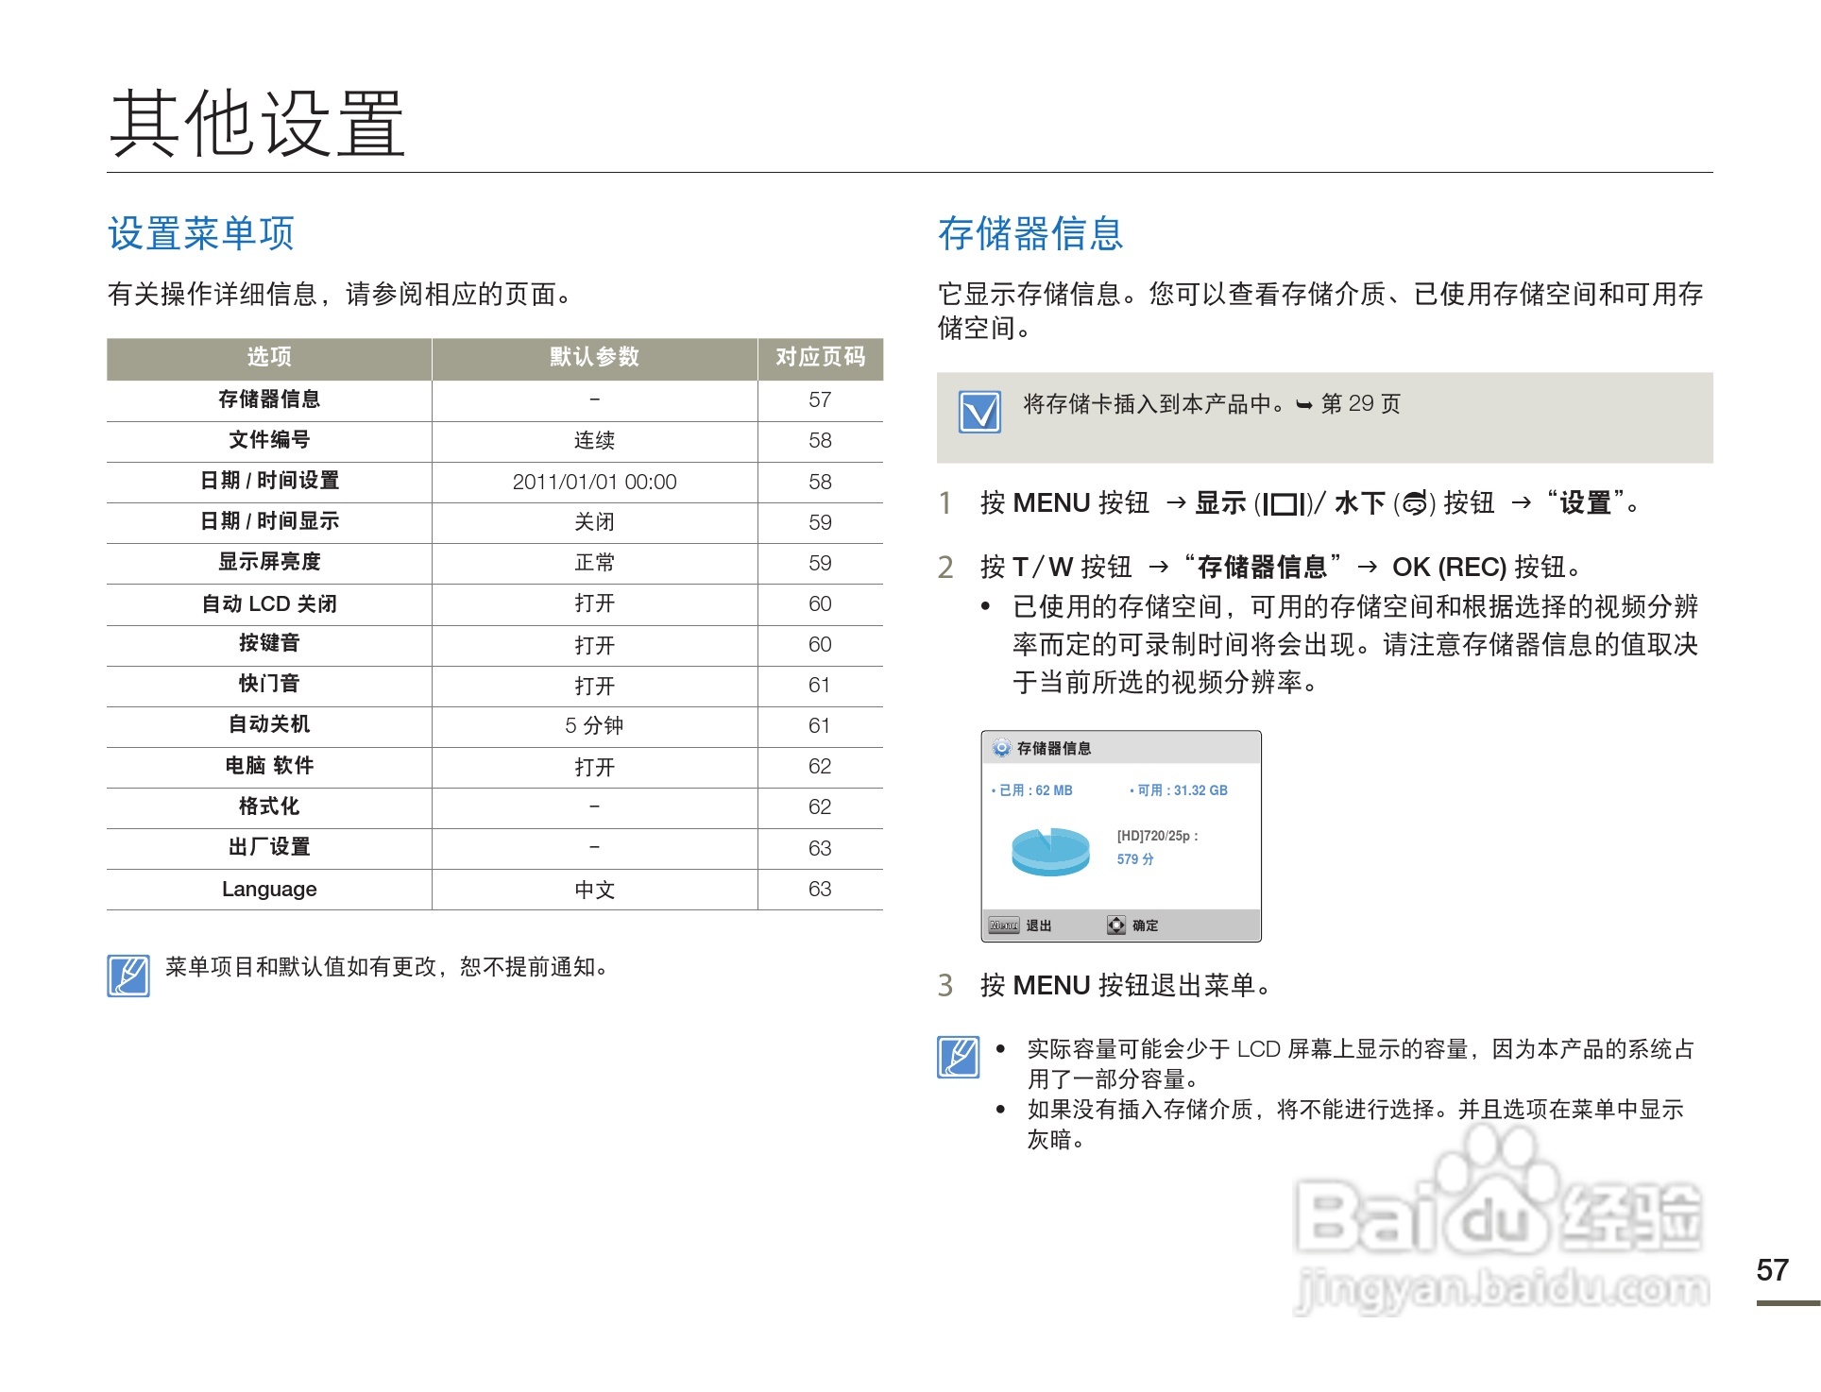Click the blue storage pie chart
The image size is (1821, 1392).
click(1050, 851)
